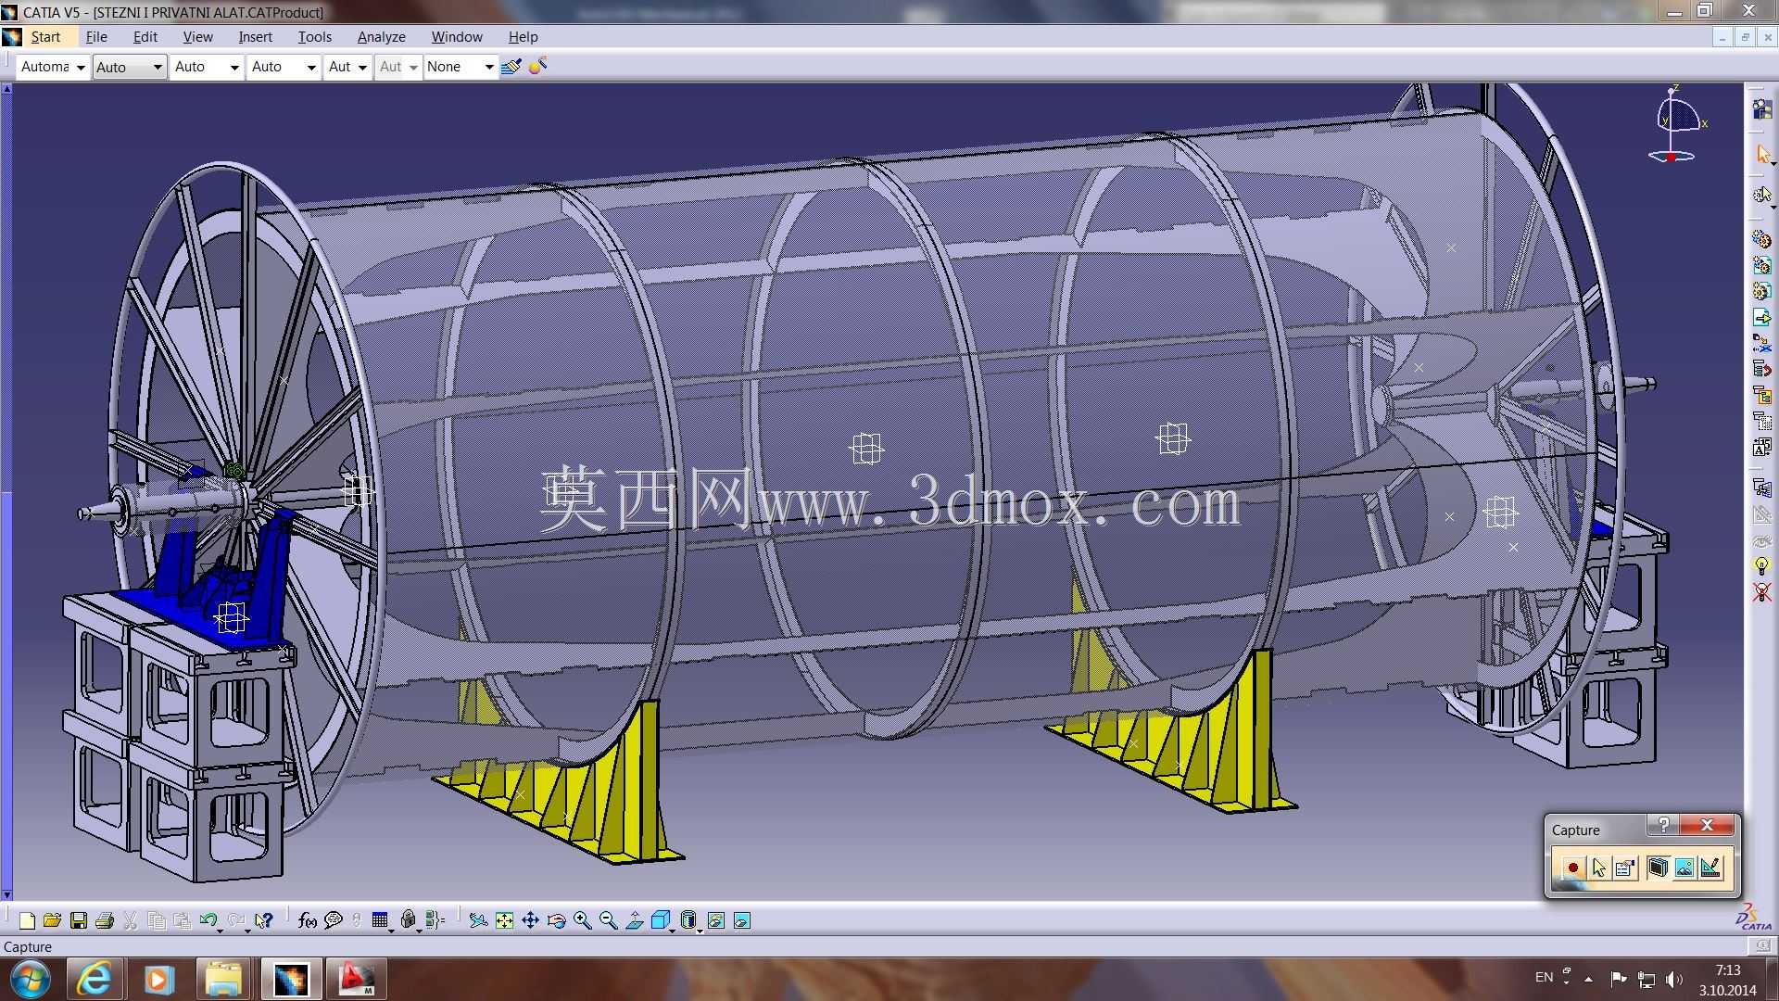Viewport: 1779px width, 1001px height.
Task: Click the Knowledge Inspector lock icon
Action: pyautogui.click(x=409, y=920)
